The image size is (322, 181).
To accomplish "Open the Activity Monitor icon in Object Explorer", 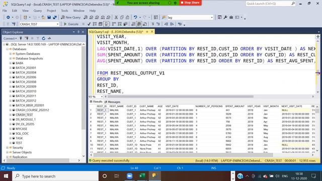I will [x=49, y=38].
